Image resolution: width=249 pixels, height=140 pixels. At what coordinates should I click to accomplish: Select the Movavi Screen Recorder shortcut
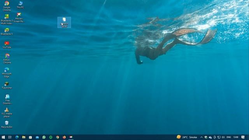tap(19, 17)
